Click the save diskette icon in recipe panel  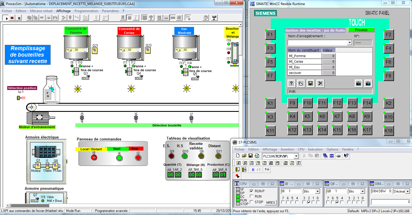310,83
